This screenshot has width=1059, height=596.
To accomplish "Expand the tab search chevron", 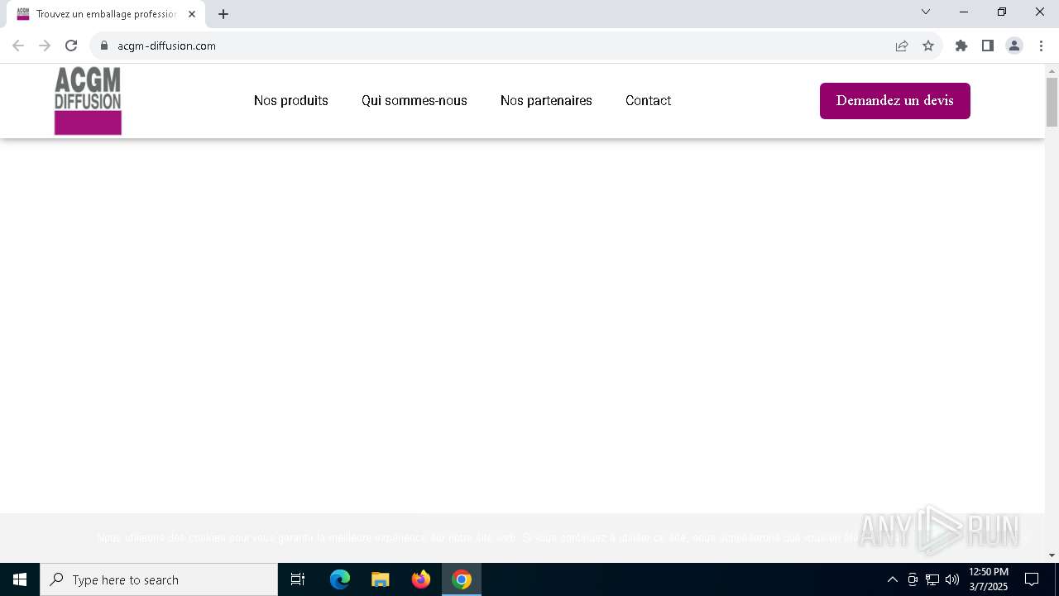I will point(926,12).
